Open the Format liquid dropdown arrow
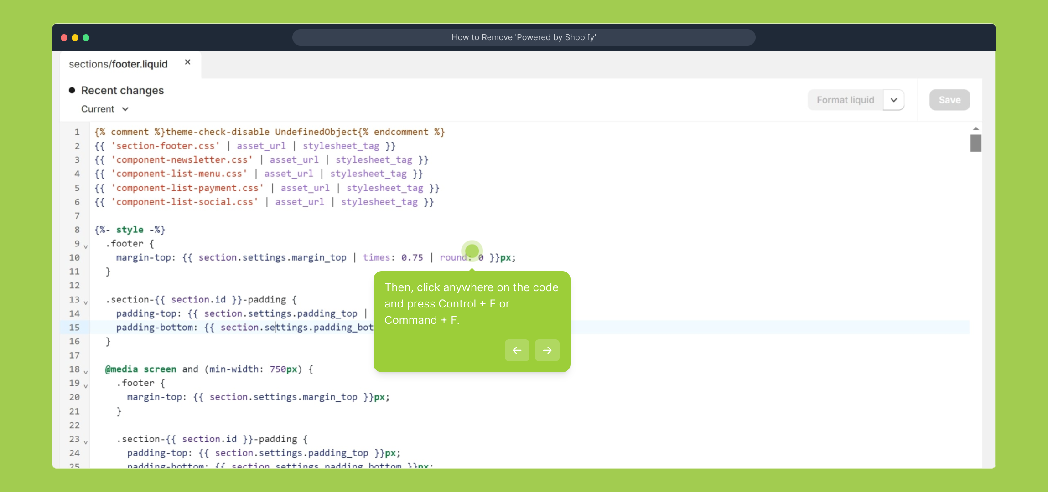The height and width of the screenshot is (492, 1048). pyautogui.click(x=893, y=100)
